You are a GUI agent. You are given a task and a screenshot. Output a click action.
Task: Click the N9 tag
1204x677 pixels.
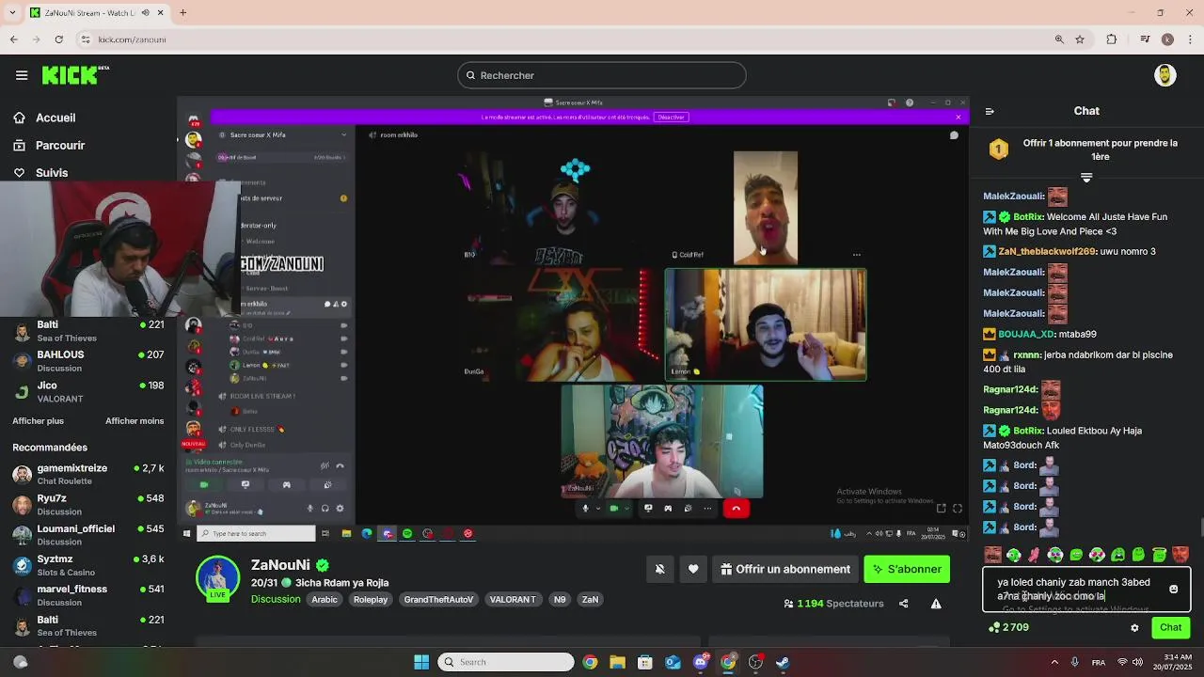560,599
